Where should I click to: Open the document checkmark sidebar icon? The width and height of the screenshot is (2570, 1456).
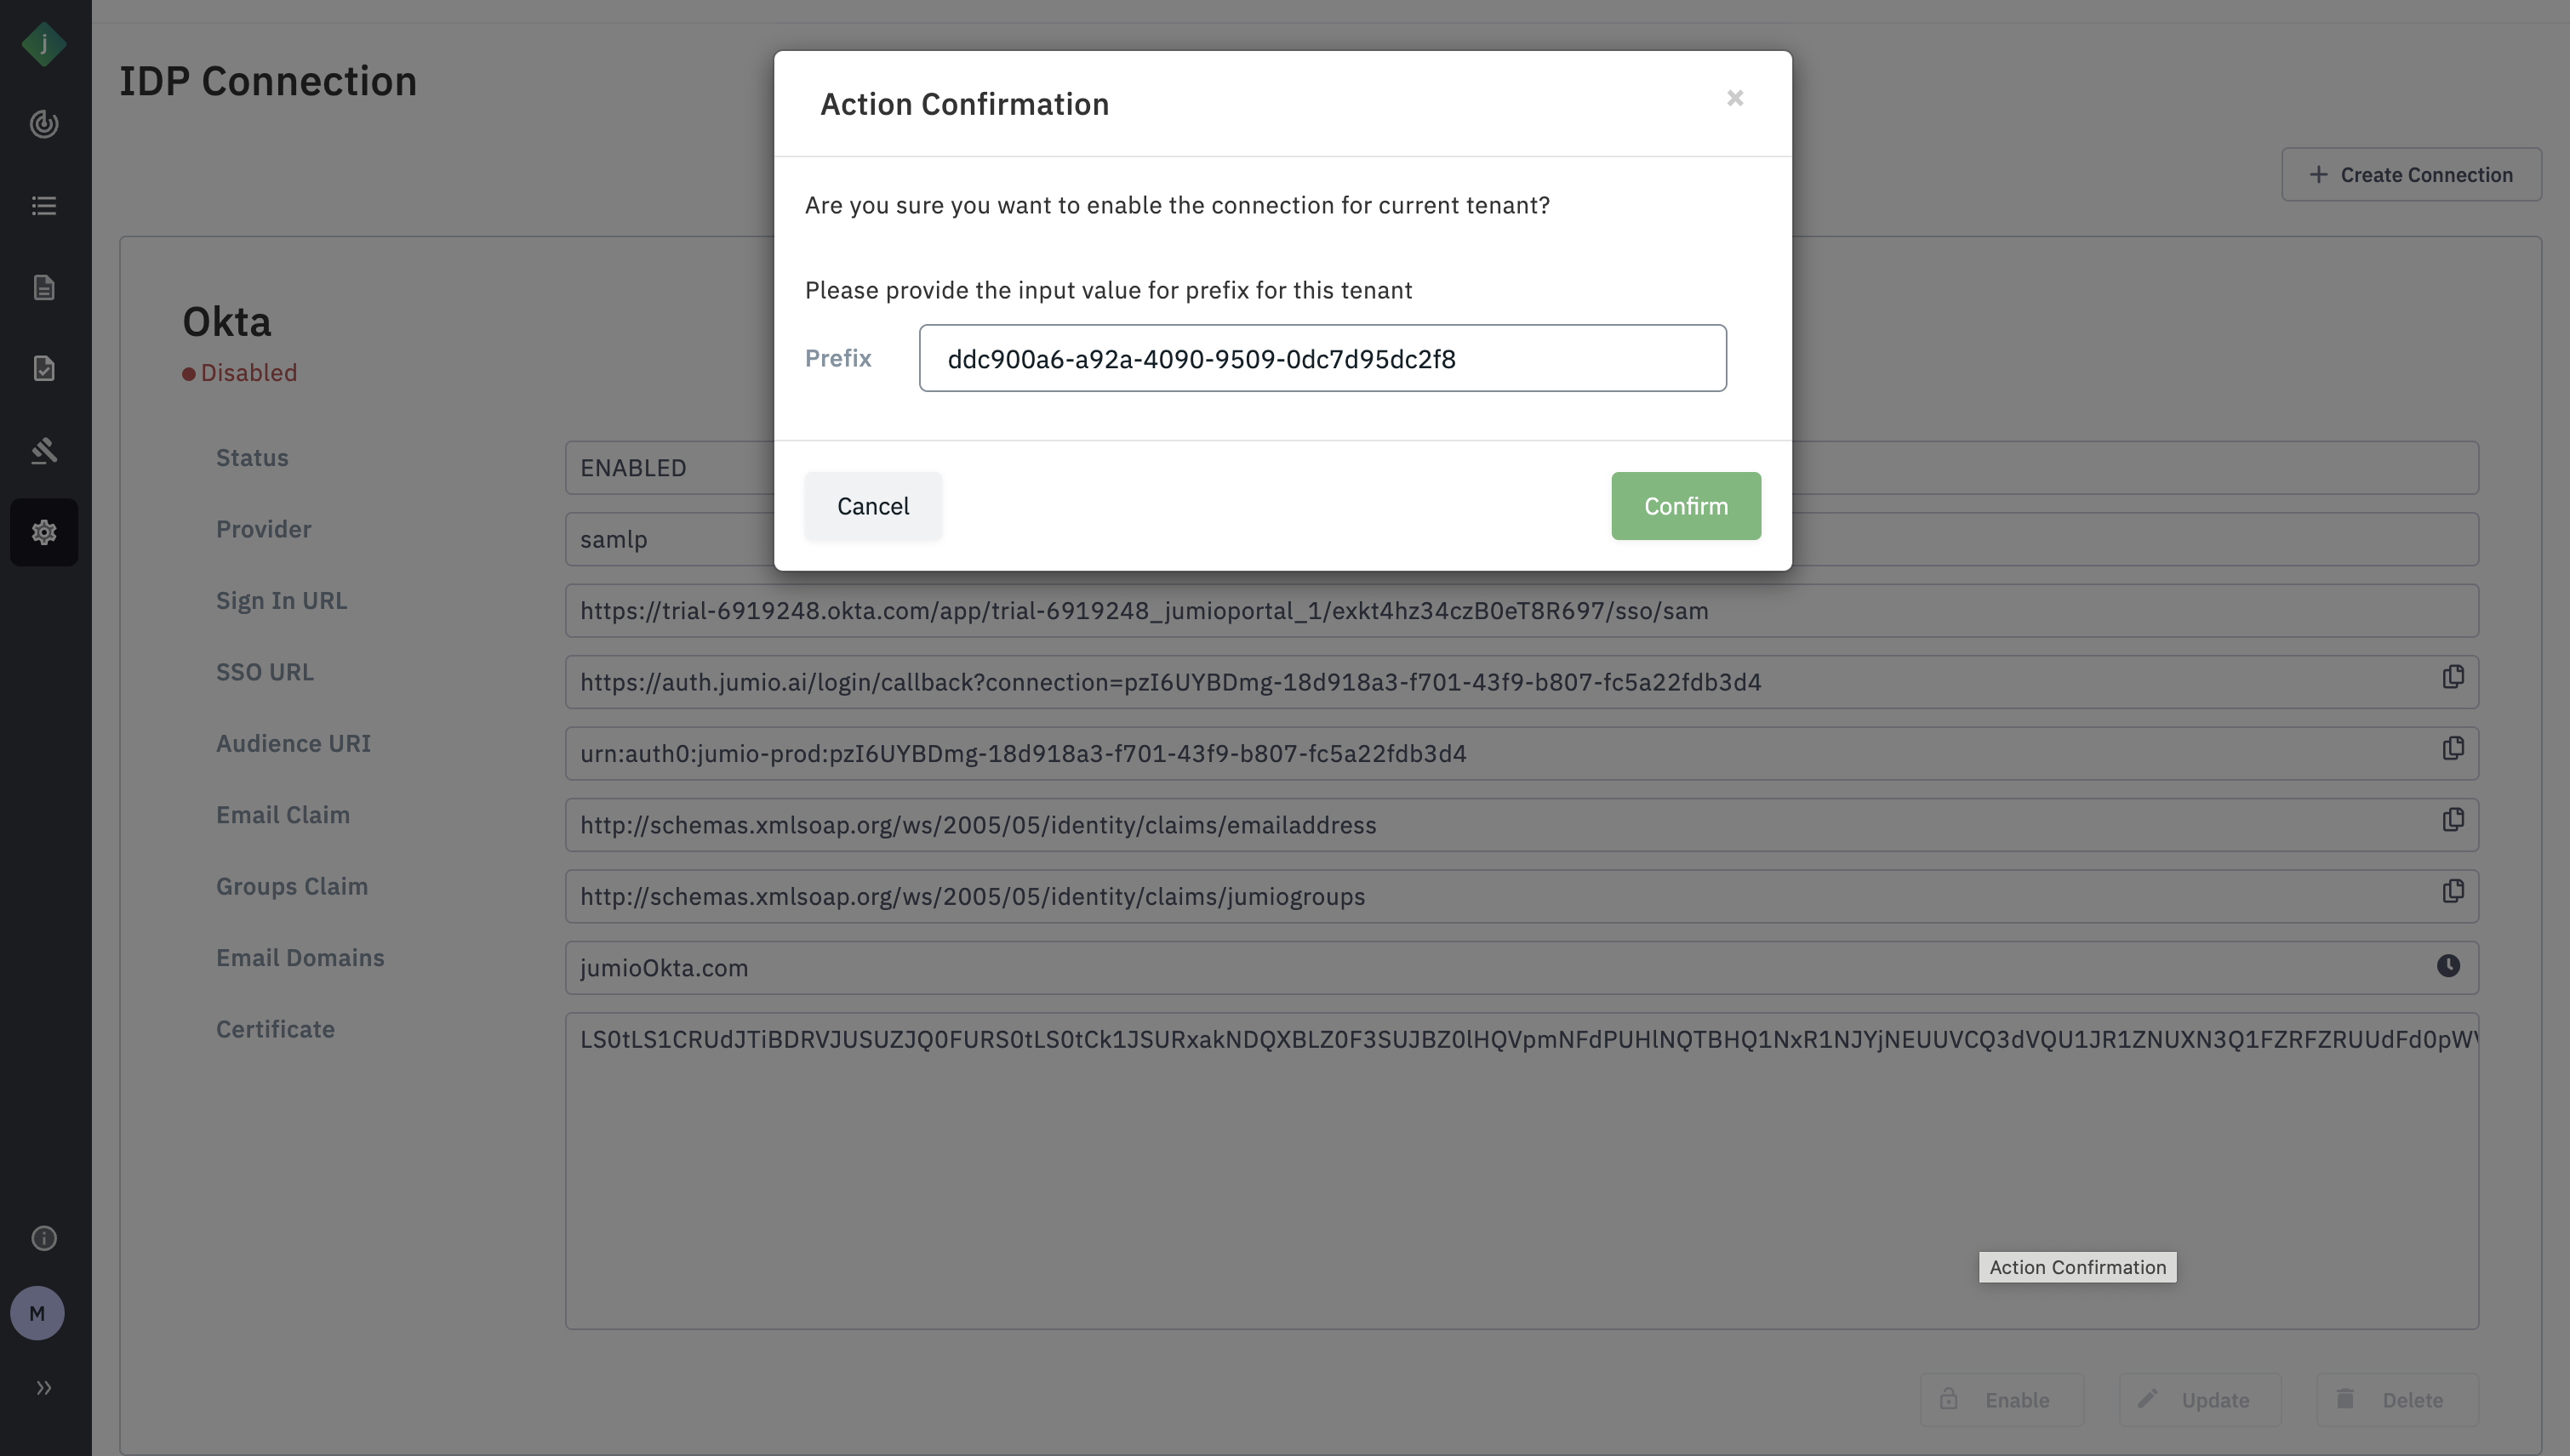pyautogui.click(x=44, y=369)
